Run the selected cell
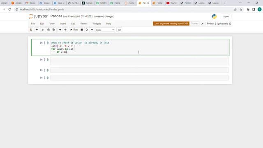The height and width of the screenshot is (148, 263). click(x=74, y=30)
